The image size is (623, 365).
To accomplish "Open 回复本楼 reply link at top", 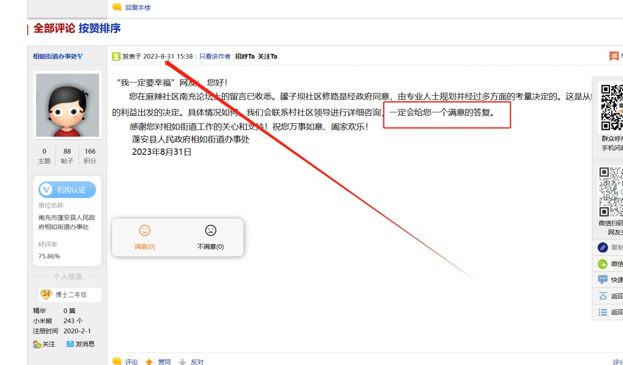I will (138, 8).
